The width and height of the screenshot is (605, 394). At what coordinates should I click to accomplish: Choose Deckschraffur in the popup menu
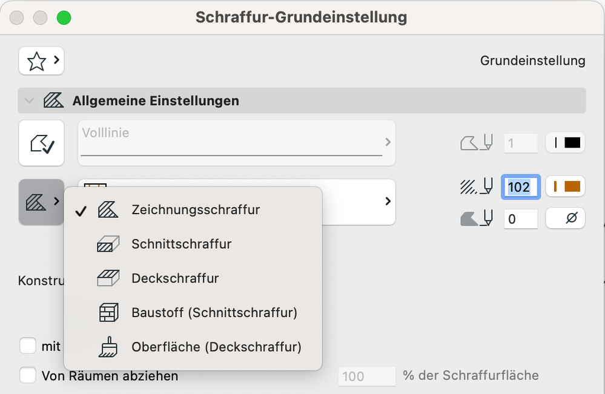tap(175, 278)
